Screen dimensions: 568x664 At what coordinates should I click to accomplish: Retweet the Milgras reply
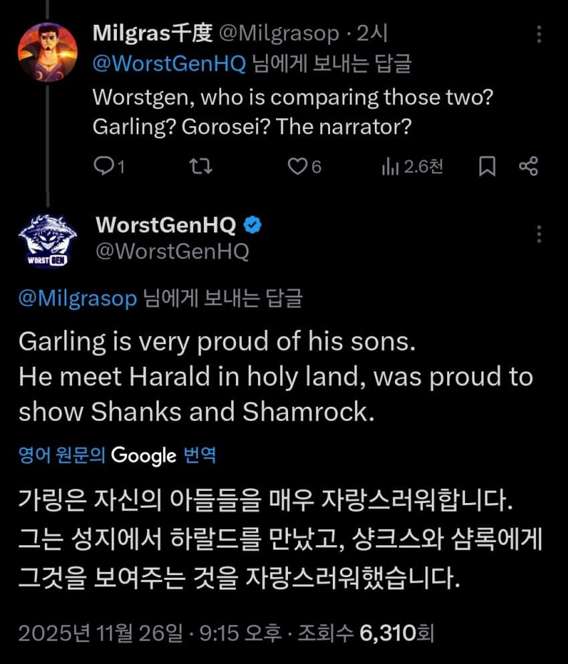(x=201, y=166)
